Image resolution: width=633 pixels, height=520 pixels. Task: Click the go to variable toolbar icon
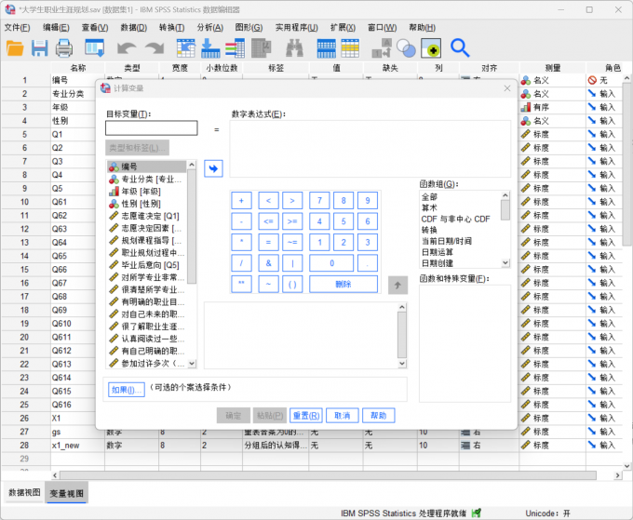[210, 48]
